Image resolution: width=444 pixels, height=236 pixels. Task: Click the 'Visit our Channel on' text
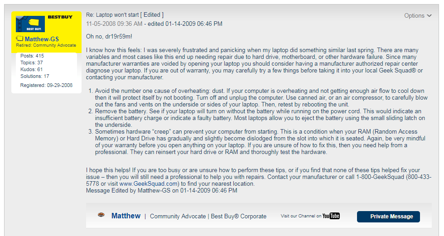tap(301, 216)
